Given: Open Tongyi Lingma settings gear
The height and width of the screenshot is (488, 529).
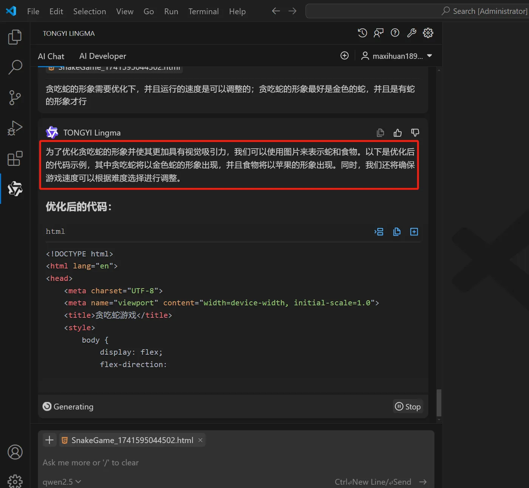Looking at the screenshot, I should (428, 33).
